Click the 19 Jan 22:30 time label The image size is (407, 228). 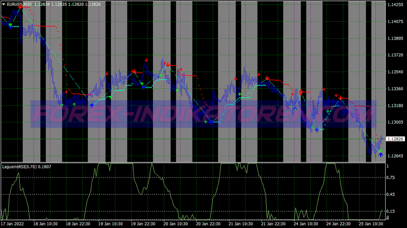[x=143, y=224]
